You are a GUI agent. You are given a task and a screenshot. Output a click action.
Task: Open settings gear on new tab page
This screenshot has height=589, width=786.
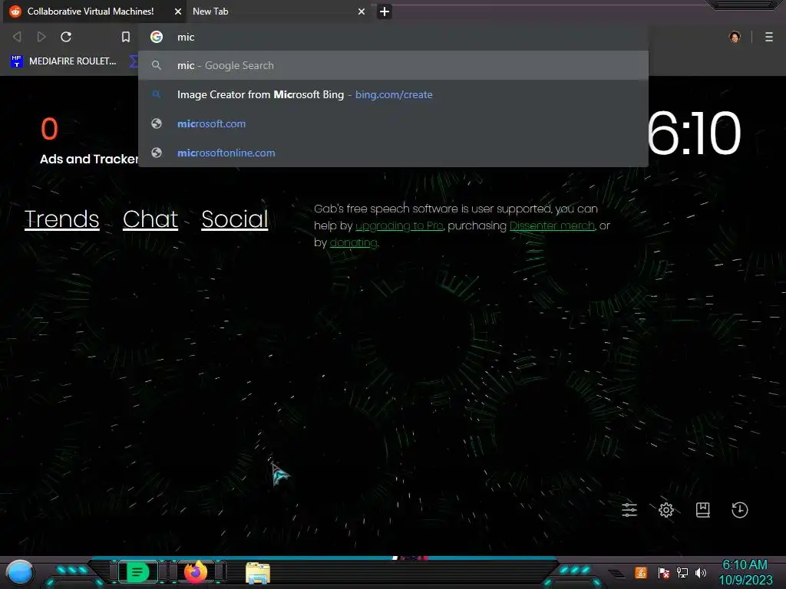click(x=666, y=510)
